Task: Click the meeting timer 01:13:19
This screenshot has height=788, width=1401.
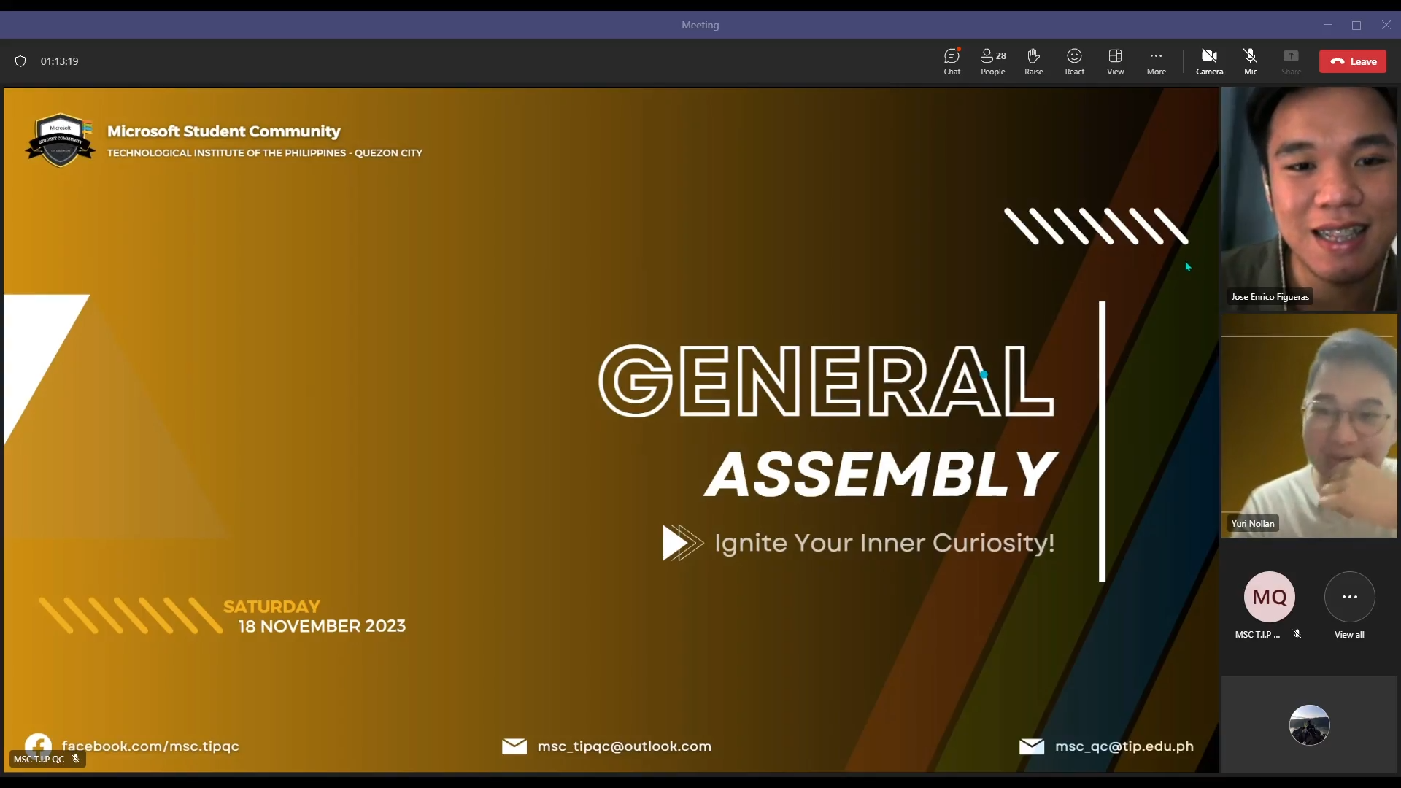Action: pos(60,61)
